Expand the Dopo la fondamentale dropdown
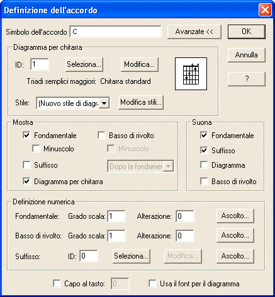This screenshot has width=275, height=297. coord(169,166)
